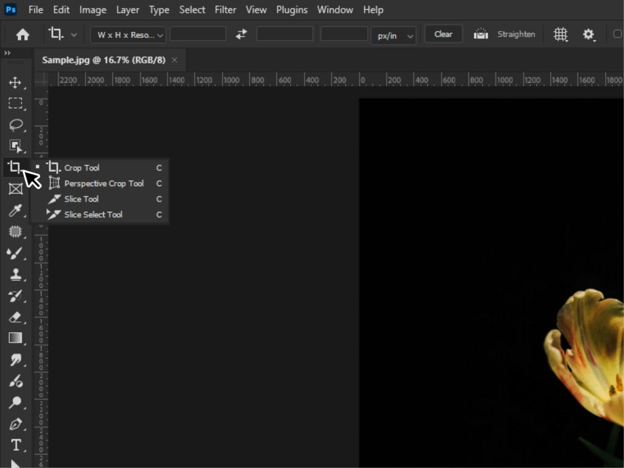This screenshot has height=468, width=624.
Task: Swap crop width and height values
Action: click(x=240, y=34)
